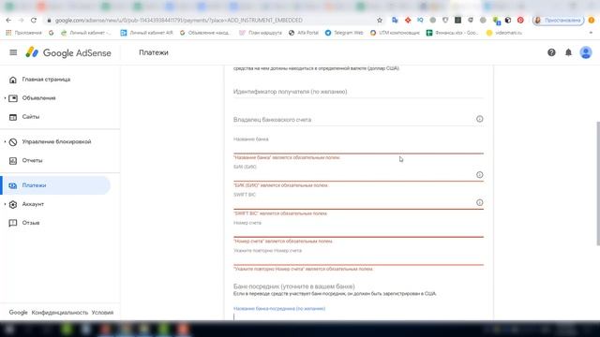Go to Главная страница
The image size is (600, 337).
click(x=46, y=80)
